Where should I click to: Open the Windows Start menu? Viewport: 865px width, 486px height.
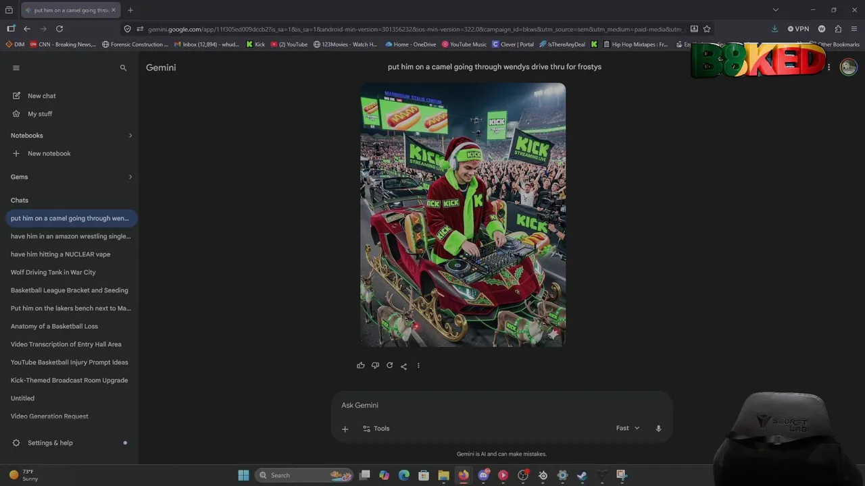243,475
